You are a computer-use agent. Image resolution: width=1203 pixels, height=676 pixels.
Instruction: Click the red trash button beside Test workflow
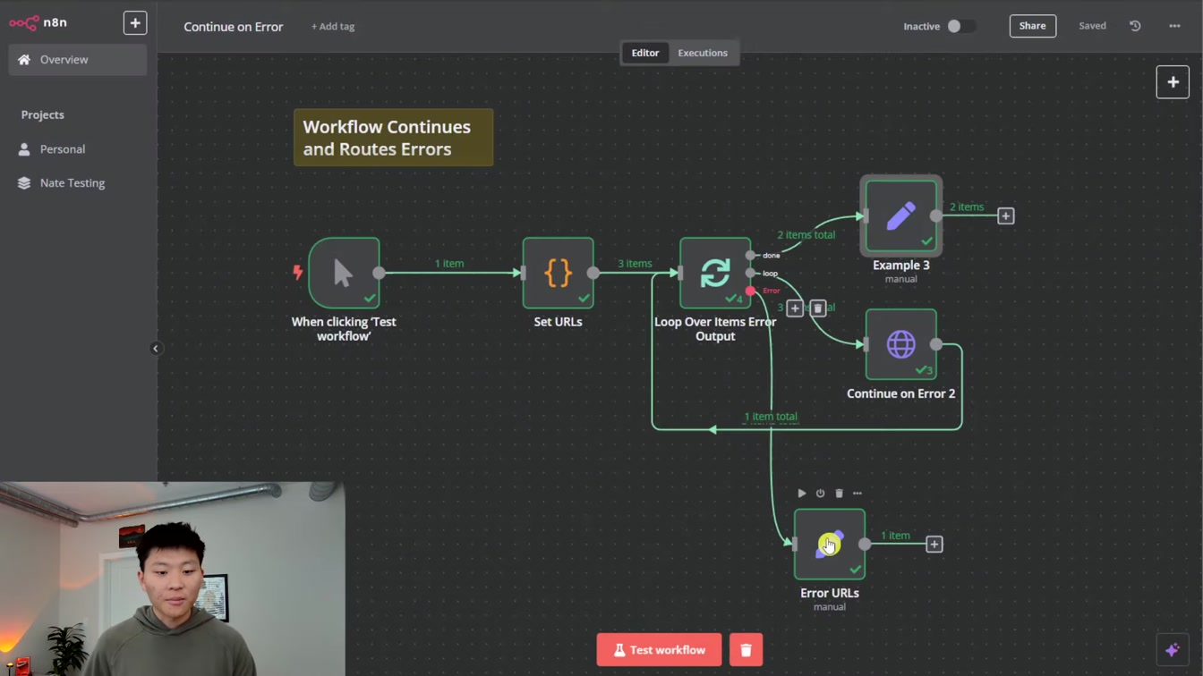tap(746, 650)
